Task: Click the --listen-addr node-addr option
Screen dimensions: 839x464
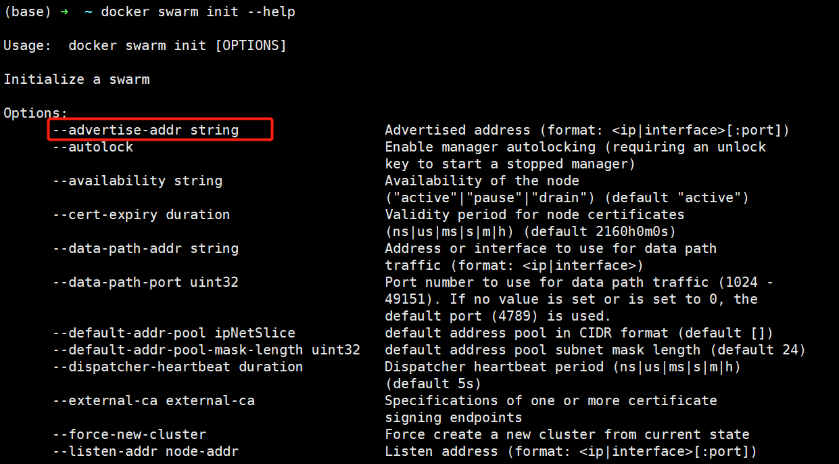Action: (x=146, y=451)
